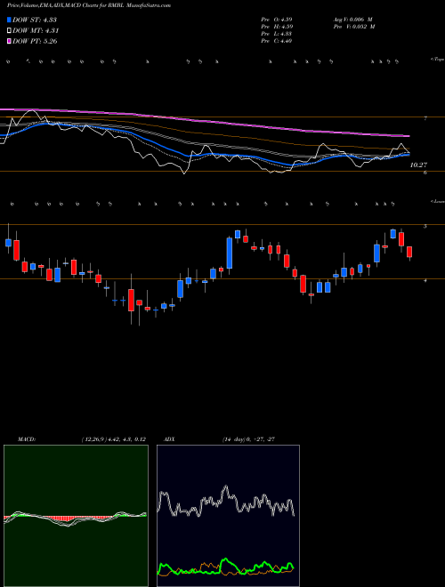This screenshot has height=587, width=445.
Task: Click the 'Pre C: 4.40' value
Action: click(x=277, y=41)
